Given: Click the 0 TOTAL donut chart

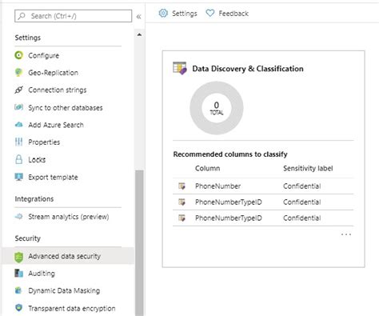Looking at the screenshot, I should coord(217,108).
